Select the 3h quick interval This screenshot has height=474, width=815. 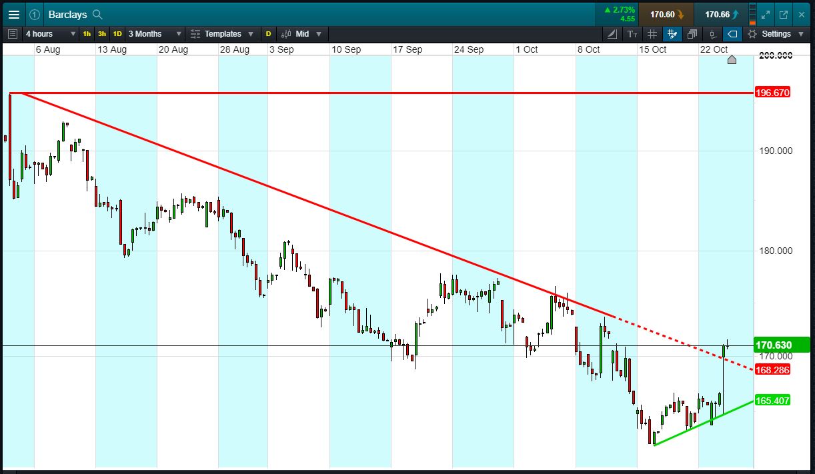coord(101,33)
